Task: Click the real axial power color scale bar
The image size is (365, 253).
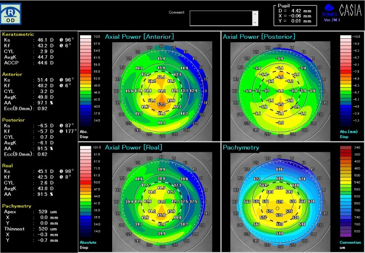Action: 85,191
